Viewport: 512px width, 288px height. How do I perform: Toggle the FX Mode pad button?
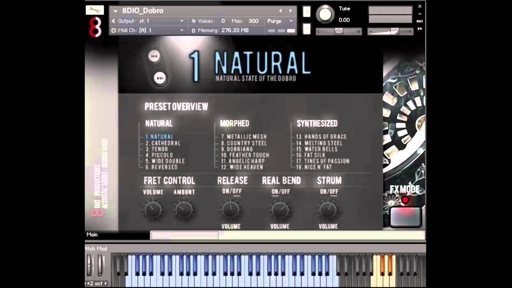(406, 217)
